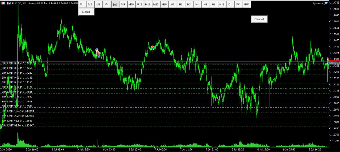Image resolution: width=340 pixels, height=152 pixels.
Task: Choose the MN1 monthly timeframe
Action: coord(246,4)
